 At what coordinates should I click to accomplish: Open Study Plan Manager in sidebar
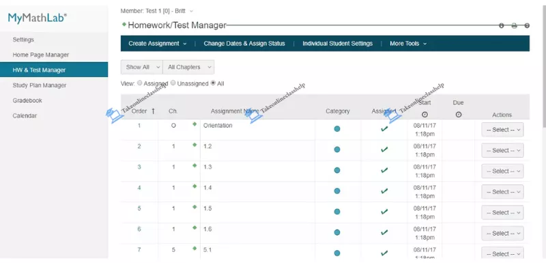[x=40, y=85]
